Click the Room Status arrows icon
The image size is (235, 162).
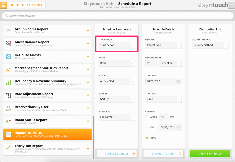(8, 121)
